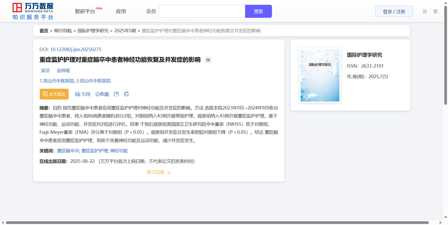Click the print icon
Viewport: 448px width, 225px height.
[126, 94]
